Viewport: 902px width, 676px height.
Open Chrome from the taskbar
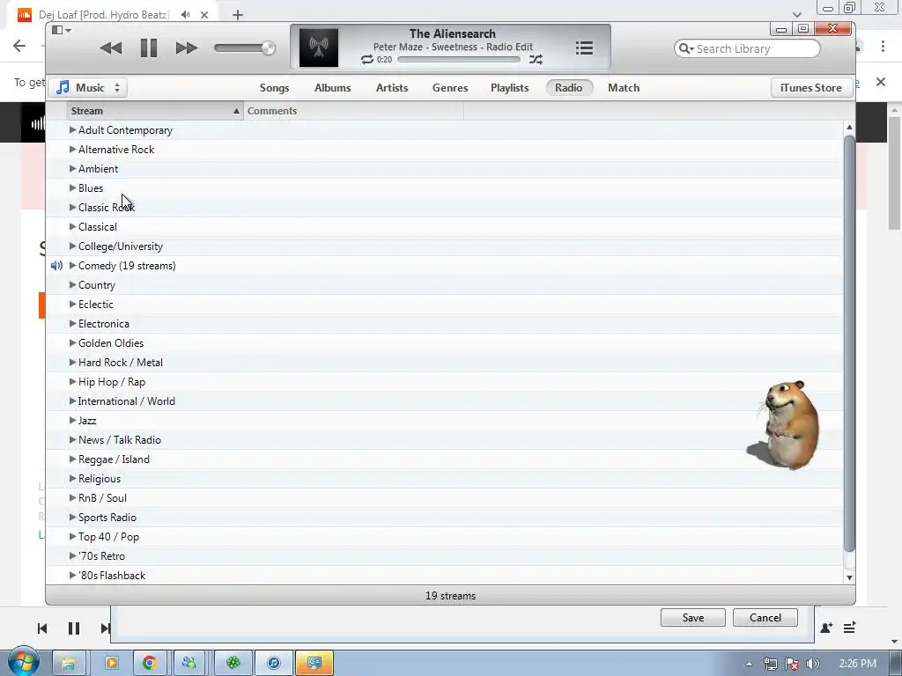[x=150, y=663]
